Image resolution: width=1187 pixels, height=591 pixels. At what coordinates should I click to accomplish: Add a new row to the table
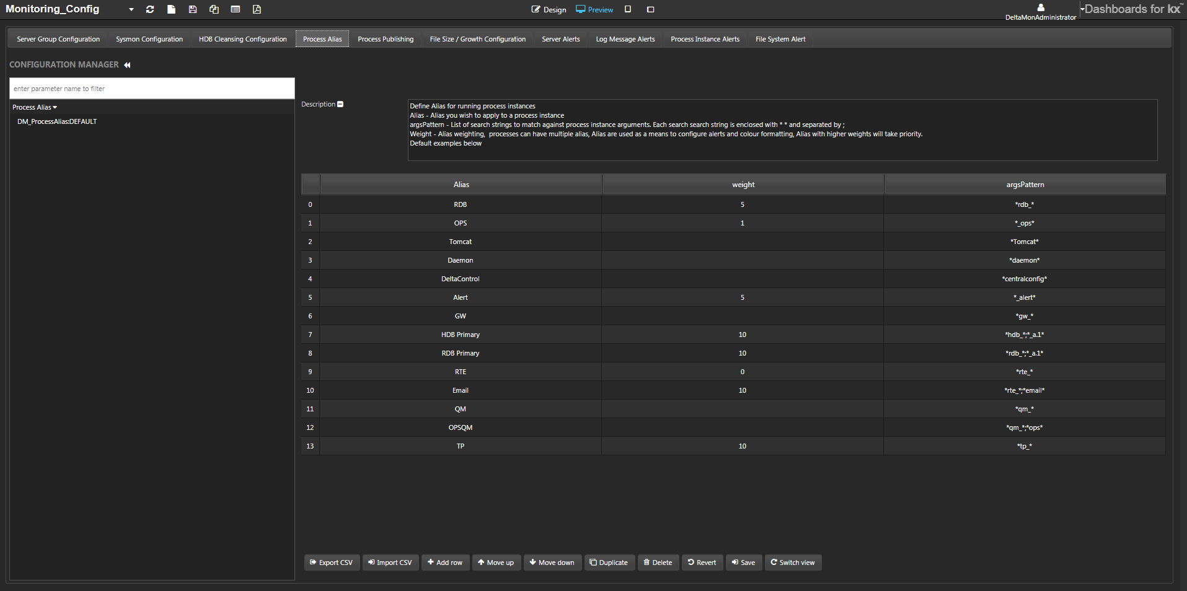click(x=445, y=563)
